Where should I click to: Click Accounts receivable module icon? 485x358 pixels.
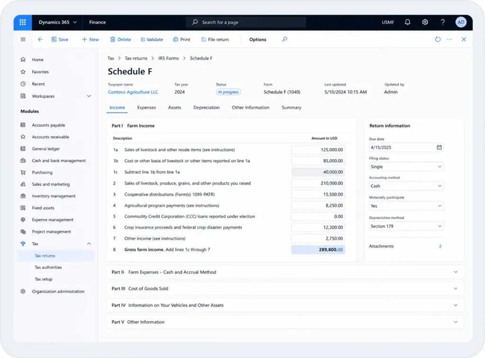click(23, 137)
